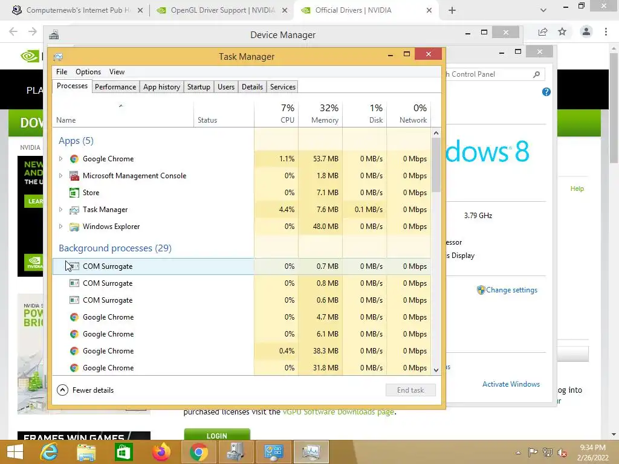The height and width of the screenshot is (464, 619).
Task: Show hidden tray icons arrow
Action: tap(518, 453)
